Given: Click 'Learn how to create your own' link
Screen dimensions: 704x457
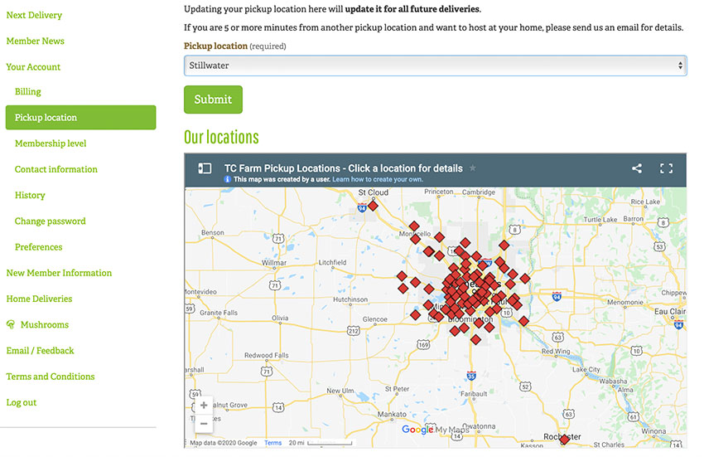Looking at the screenshot, I should [x=378, y=179].
